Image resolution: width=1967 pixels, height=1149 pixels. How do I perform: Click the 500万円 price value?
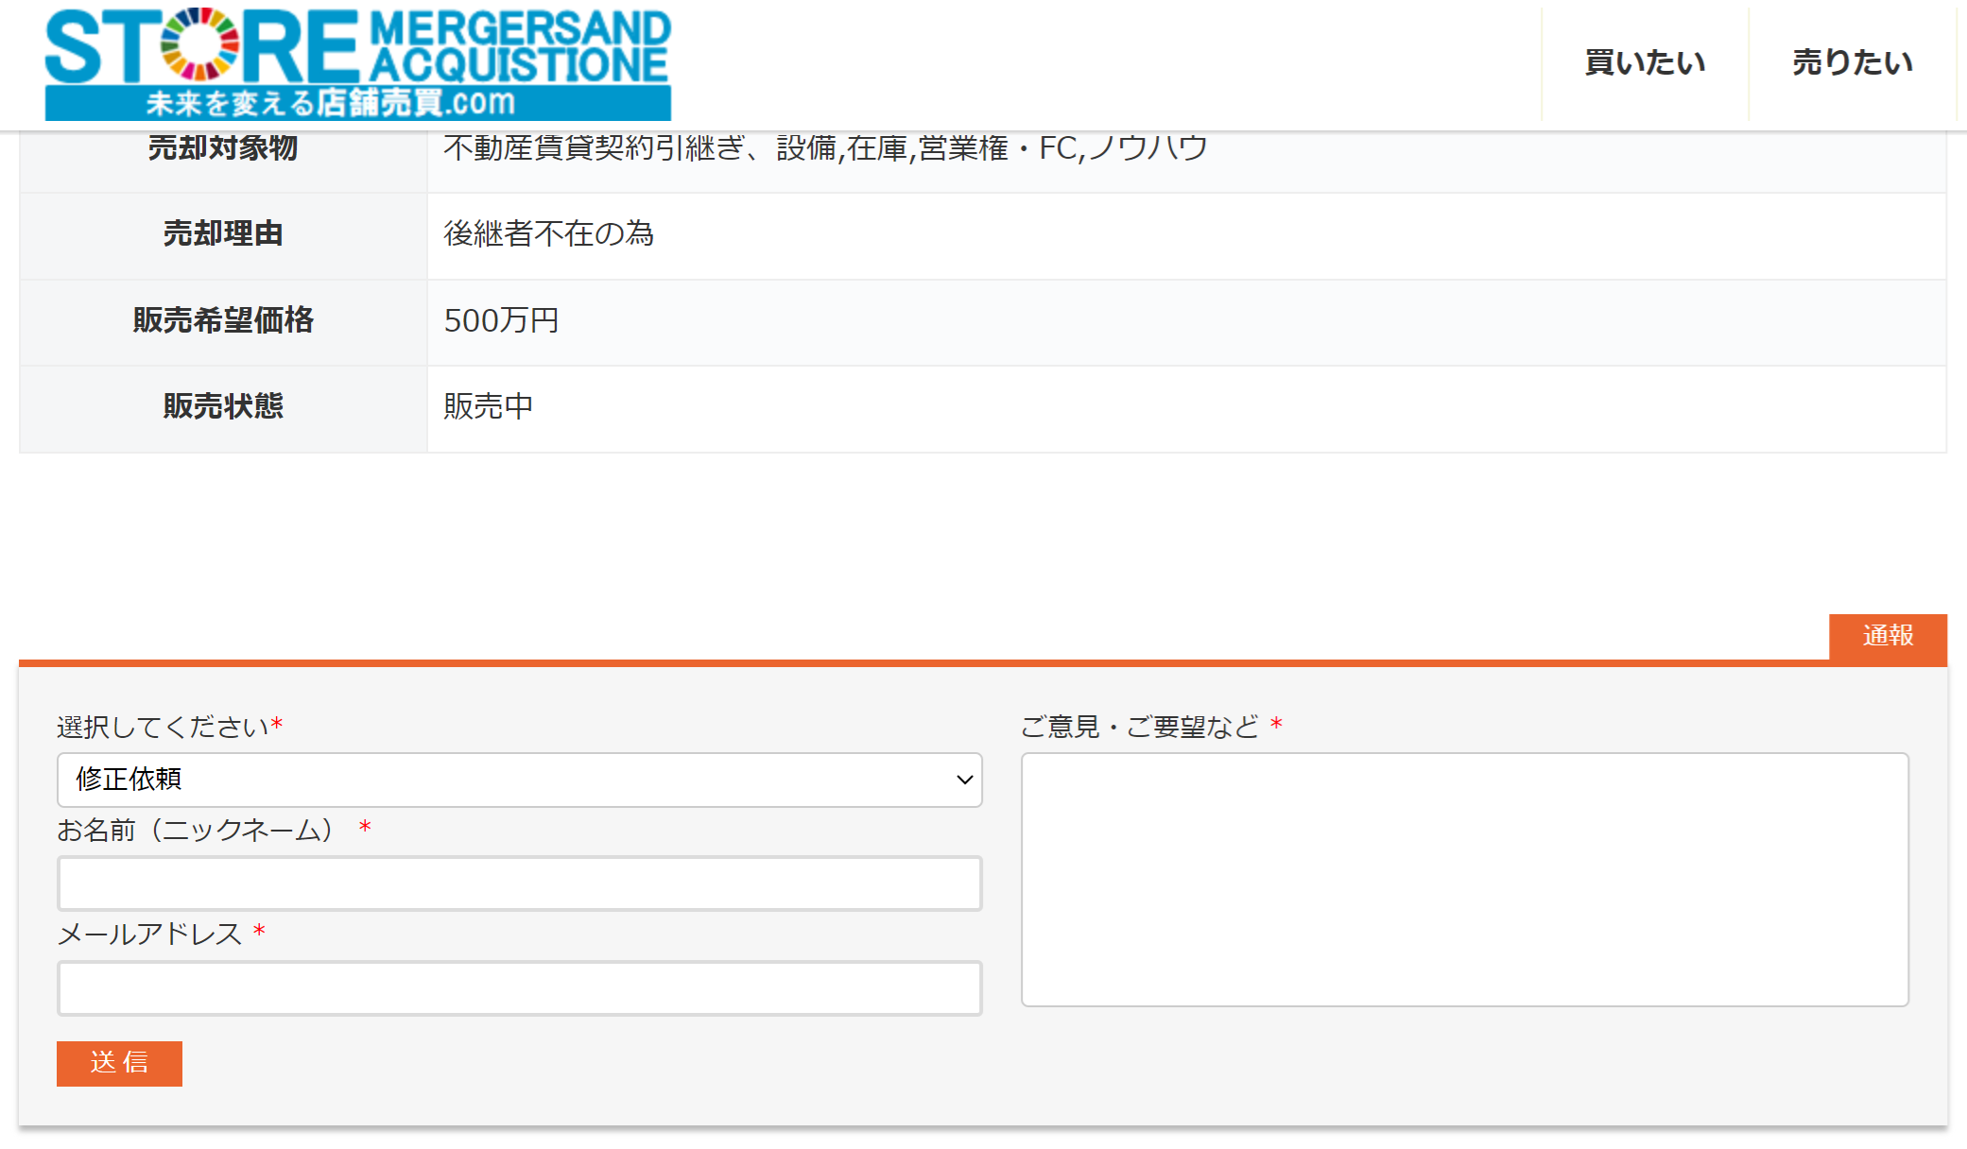click(x=501, y=320)
